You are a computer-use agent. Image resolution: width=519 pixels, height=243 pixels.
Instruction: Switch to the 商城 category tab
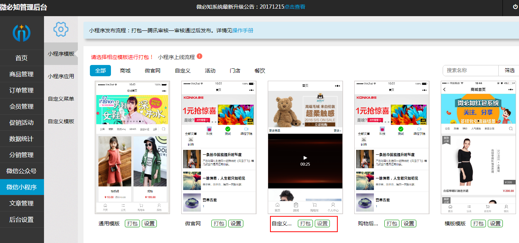pos(125,71)
